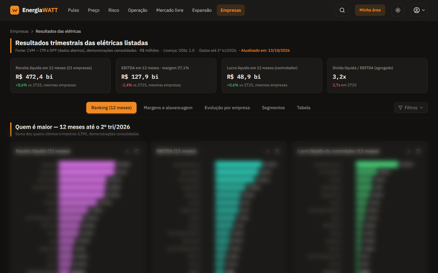
Task: Go to the Tabela tab
Action: (304, 108)
